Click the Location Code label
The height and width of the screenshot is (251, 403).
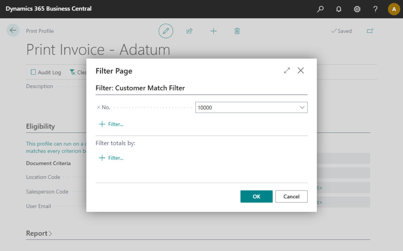click(x=43, y=177)
